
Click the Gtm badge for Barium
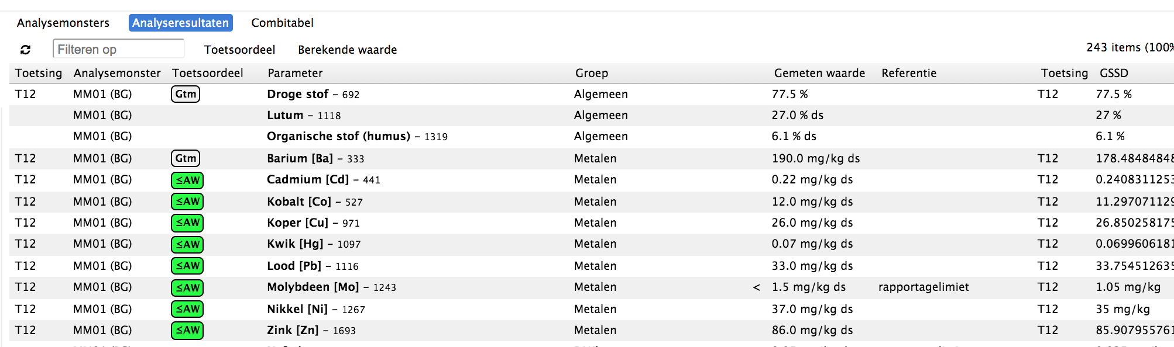click(186, 158)
